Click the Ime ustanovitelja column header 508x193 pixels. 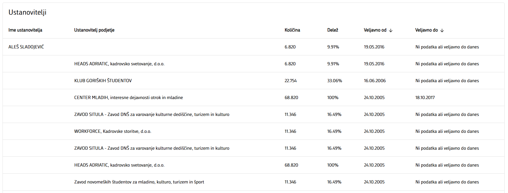pyautogui.click(x=25, y=30)
